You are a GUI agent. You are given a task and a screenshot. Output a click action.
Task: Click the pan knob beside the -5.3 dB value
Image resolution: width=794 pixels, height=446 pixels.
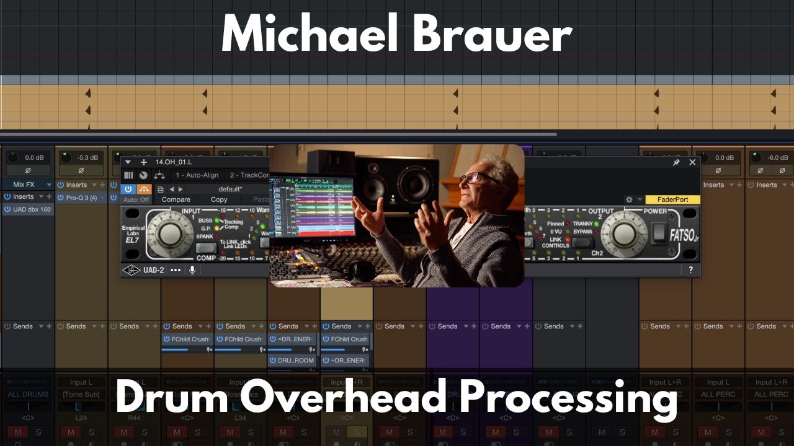tap(66, 157)
